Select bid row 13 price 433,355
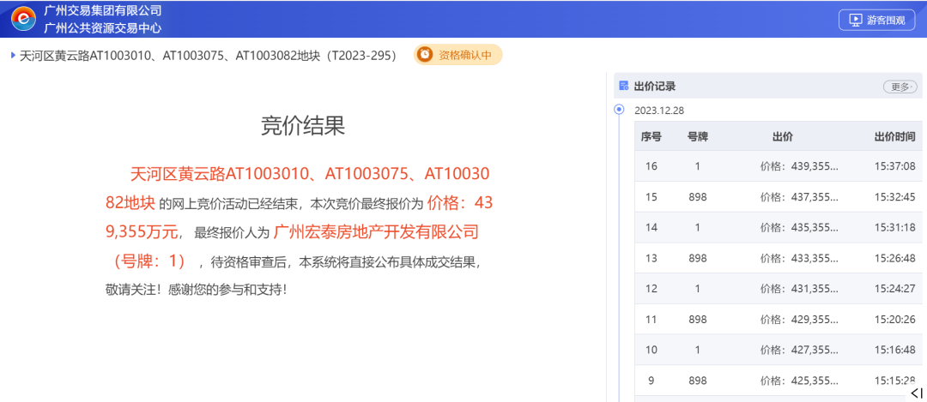 pos(799,258)
